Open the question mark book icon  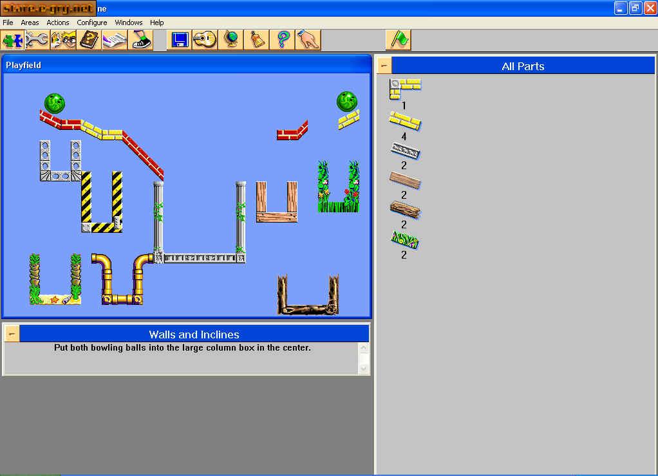coord(89,41)
